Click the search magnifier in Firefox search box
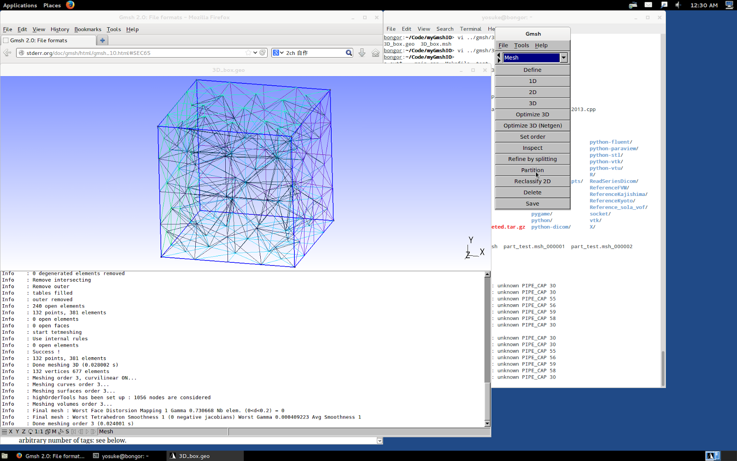737x461 pixels. [349, 53]
